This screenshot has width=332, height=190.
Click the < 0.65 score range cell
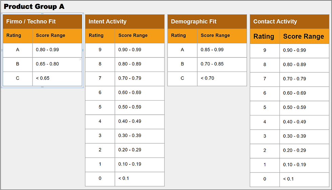(x=57, y=79)
